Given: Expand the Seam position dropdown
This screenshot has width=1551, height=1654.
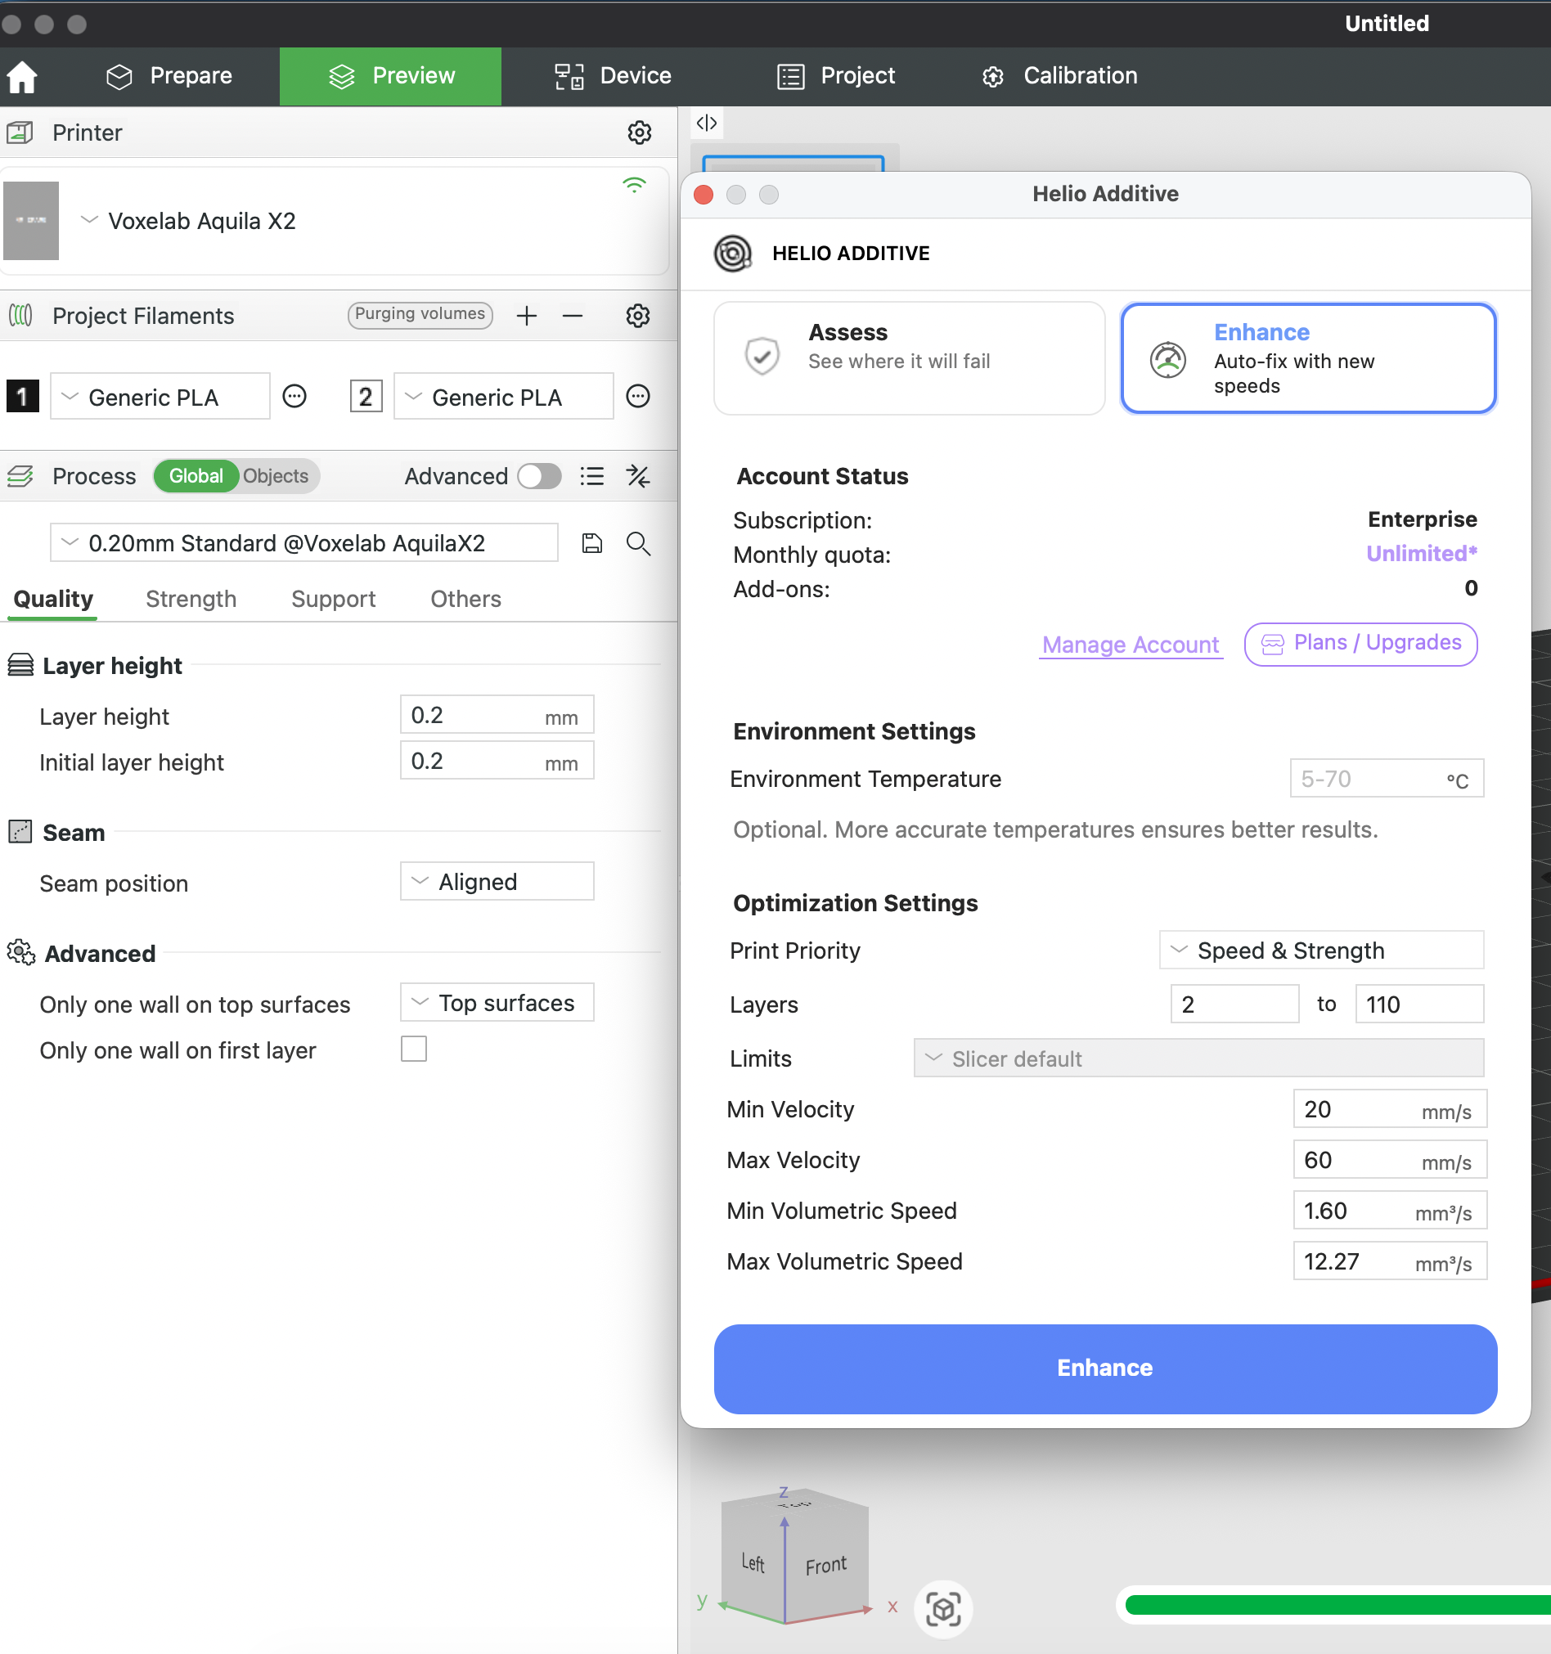Looking at the screenshot, I should [497, 881].
